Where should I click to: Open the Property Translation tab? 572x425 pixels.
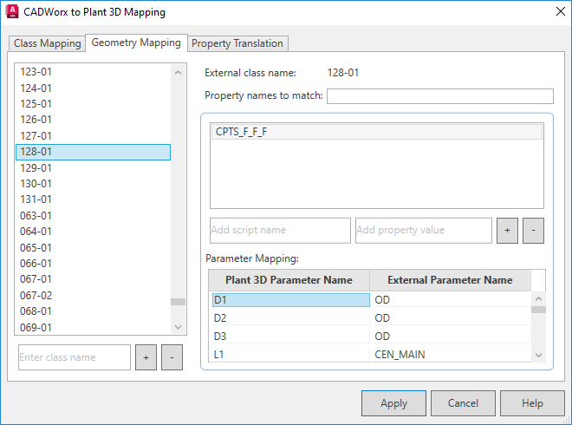237,43
